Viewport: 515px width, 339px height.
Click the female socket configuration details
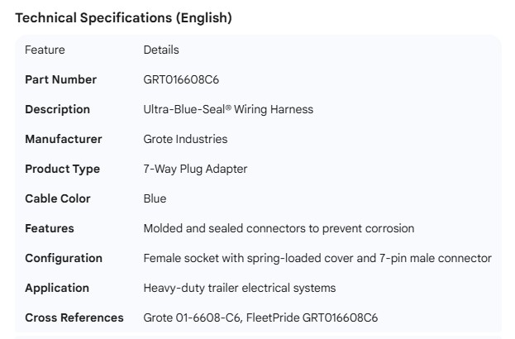317,258
